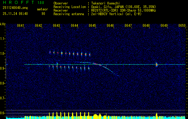Select the 0641 time axis label
188x119 pixels.
21,26
